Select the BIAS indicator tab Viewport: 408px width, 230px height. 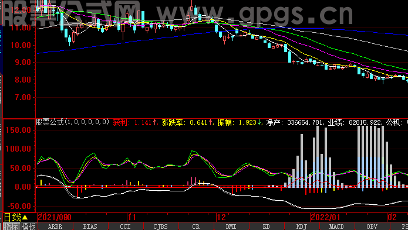point(90,226)
